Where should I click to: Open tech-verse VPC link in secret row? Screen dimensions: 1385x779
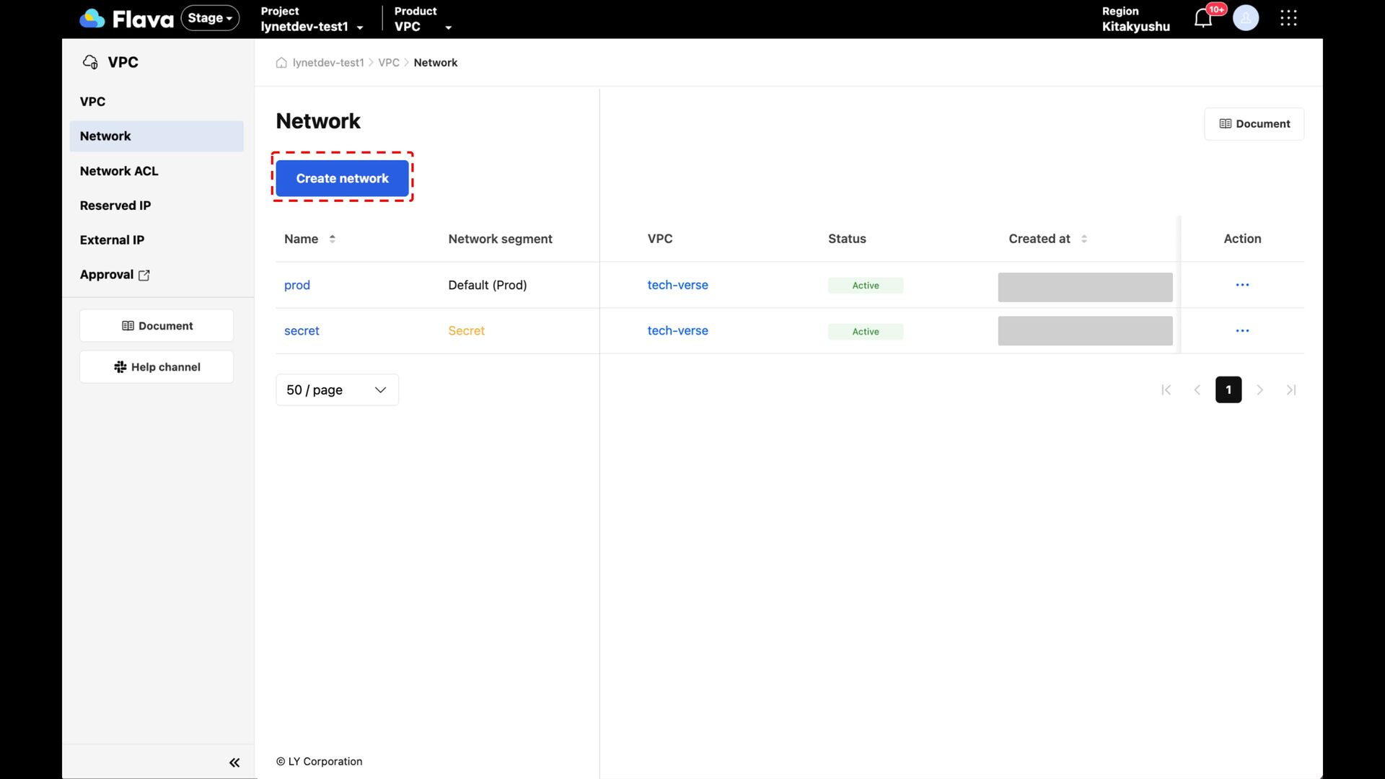click(x=677, y=331)
